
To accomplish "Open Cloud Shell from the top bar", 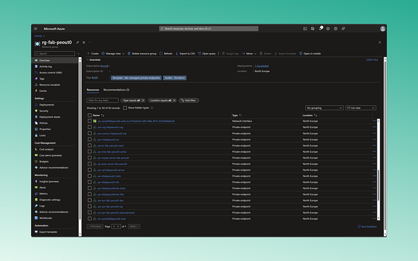I will 305,29.
